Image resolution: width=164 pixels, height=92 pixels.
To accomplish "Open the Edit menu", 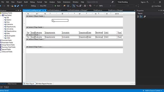I will click(x=7, y=2).
